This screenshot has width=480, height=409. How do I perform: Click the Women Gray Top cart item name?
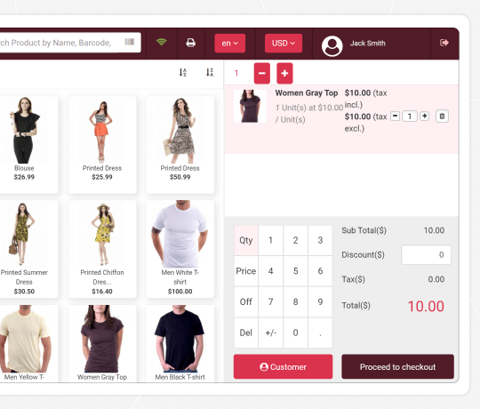coord(307,93)
